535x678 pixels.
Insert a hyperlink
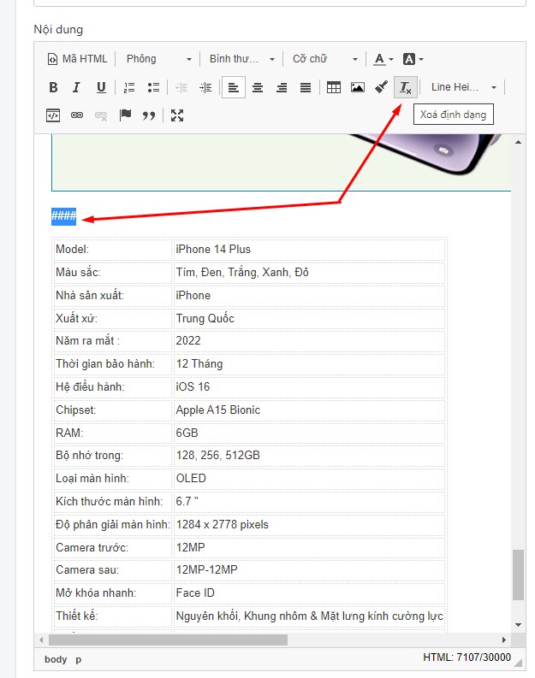pyautogui.click(x=77, y=115)
